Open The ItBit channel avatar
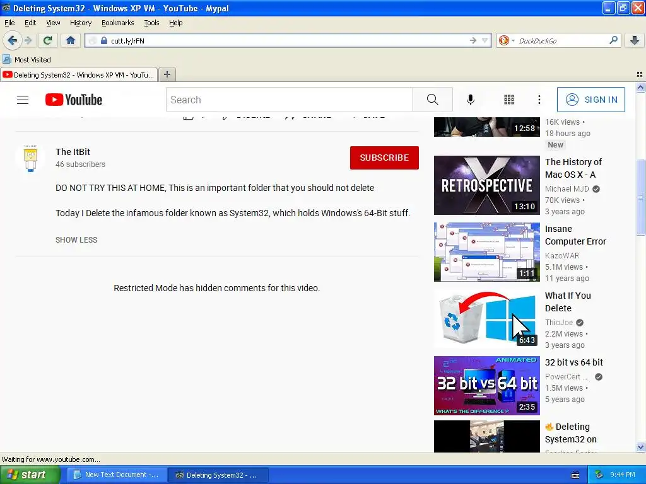 (30, 158)
